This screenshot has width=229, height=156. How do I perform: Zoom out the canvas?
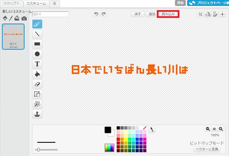pos(208,129)
